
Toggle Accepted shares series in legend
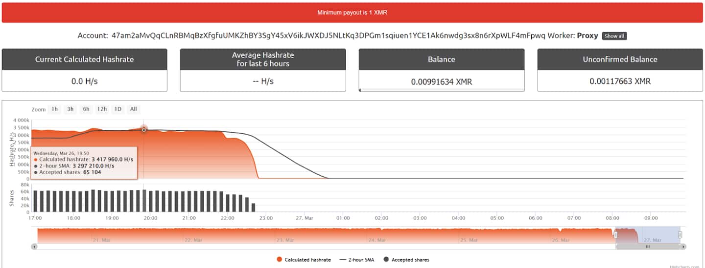pos(410,260)
